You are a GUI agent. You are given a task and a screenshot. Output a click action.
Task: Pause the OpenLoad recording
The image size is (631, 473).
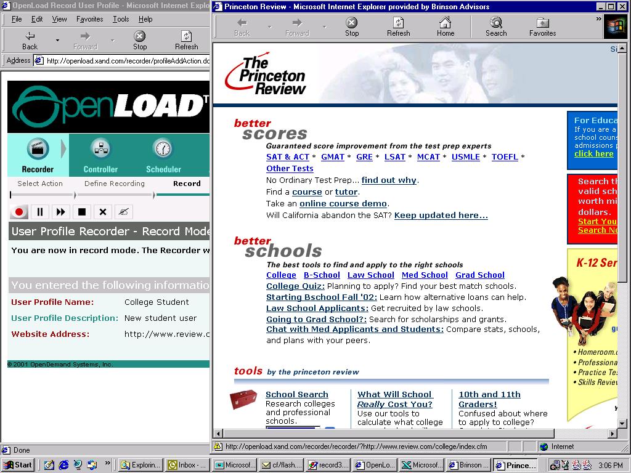[40, 212]
